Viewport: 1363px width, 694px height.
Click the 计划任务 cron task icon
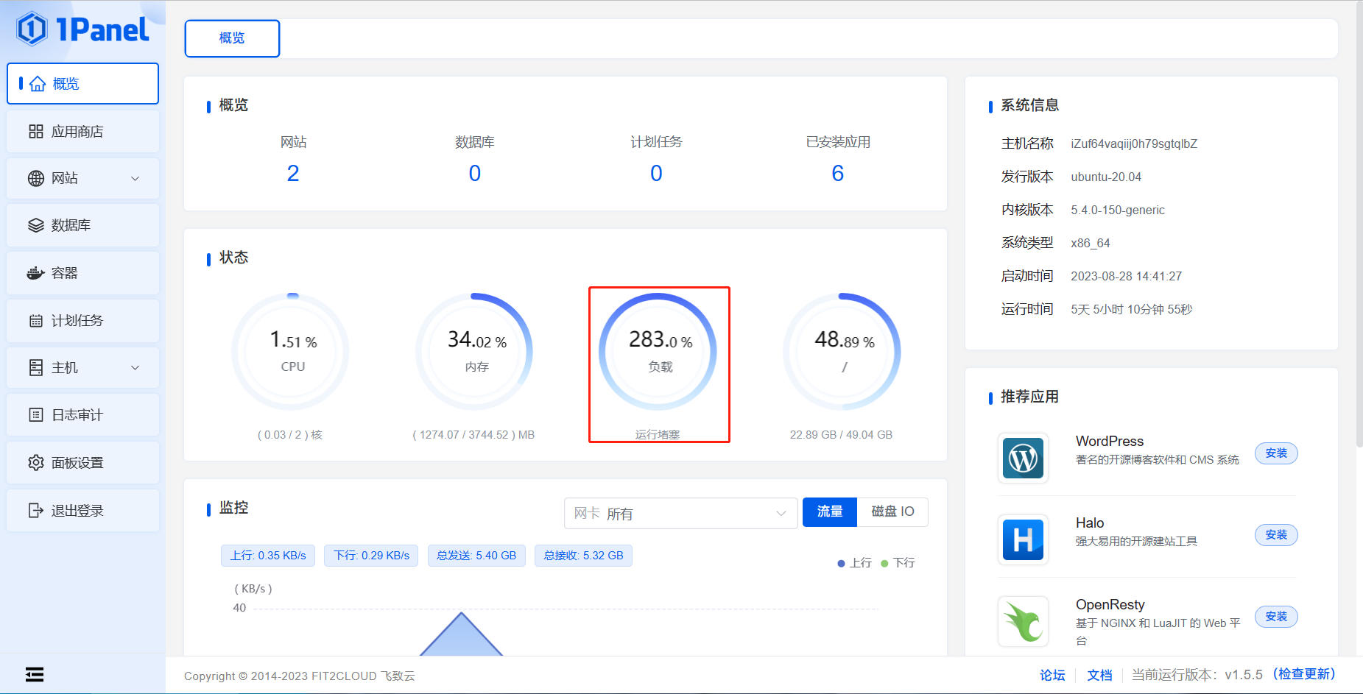pos(36,320)
